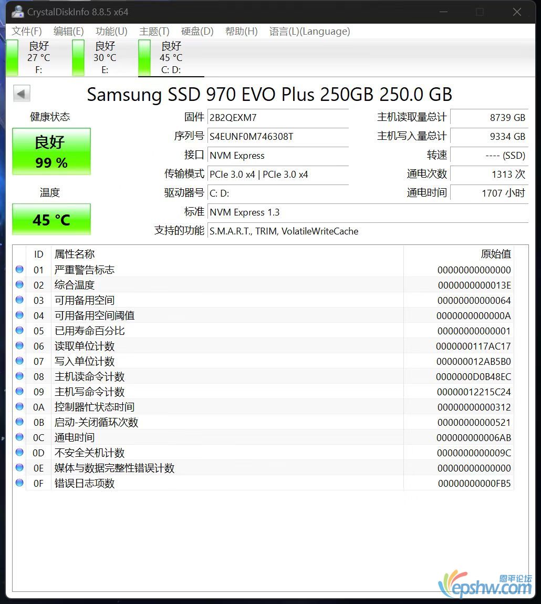The height and width of the screenshot is (604, 541).
Task: Click status dot for 媒体与数据完整性错误计数 row
Action: (x=19, y=468)
